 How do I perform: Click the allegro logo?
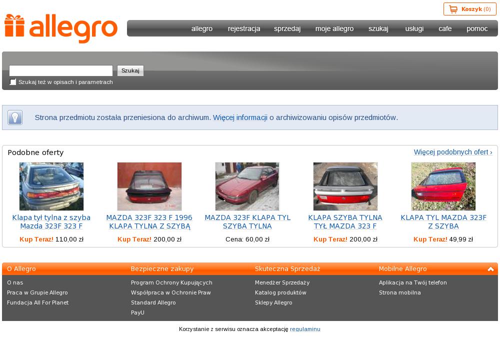pyautogui.click(x=61, y=28)
